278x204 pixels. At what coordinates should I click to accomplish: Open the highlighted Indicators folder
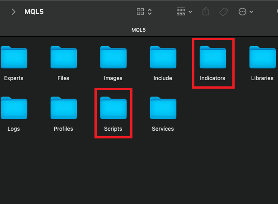pyautogui.click(x=212, y=57)
